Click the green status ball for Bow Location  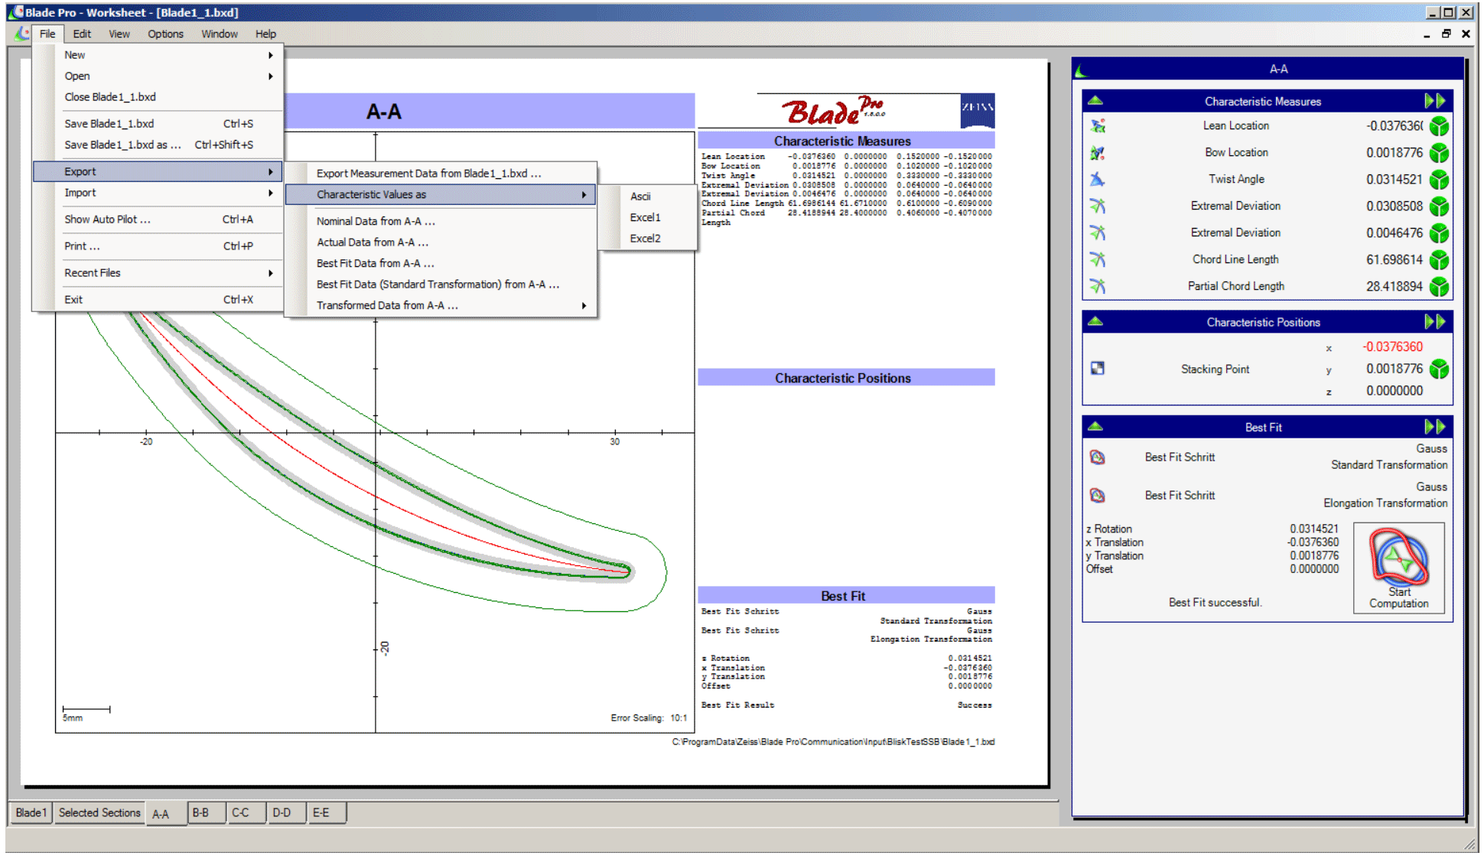tap(1439, 153)
